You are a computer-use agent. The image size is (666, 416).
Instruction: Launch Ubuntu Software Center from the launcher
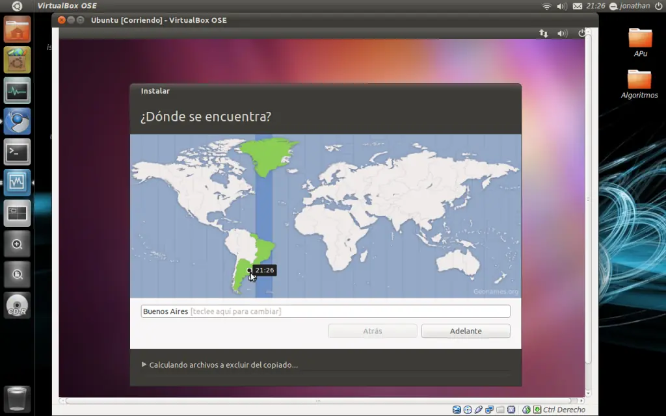click(x=17, y=60)
